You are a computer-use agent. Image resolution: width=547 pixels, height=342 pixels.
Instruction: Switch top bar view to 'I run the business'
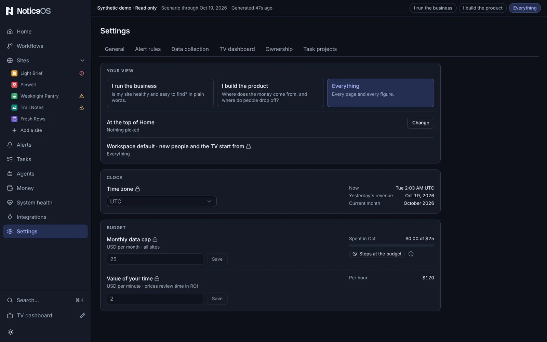click(433, 8)
